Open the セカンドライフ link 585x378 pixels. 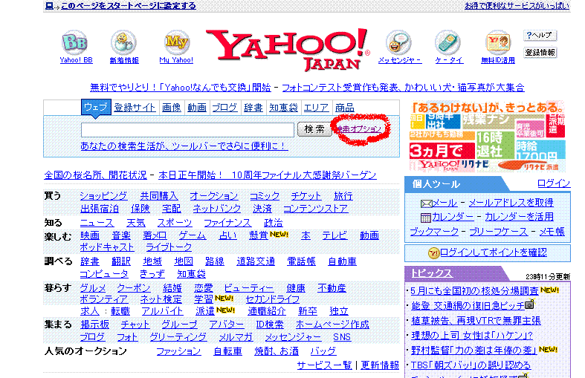(272, 299)
